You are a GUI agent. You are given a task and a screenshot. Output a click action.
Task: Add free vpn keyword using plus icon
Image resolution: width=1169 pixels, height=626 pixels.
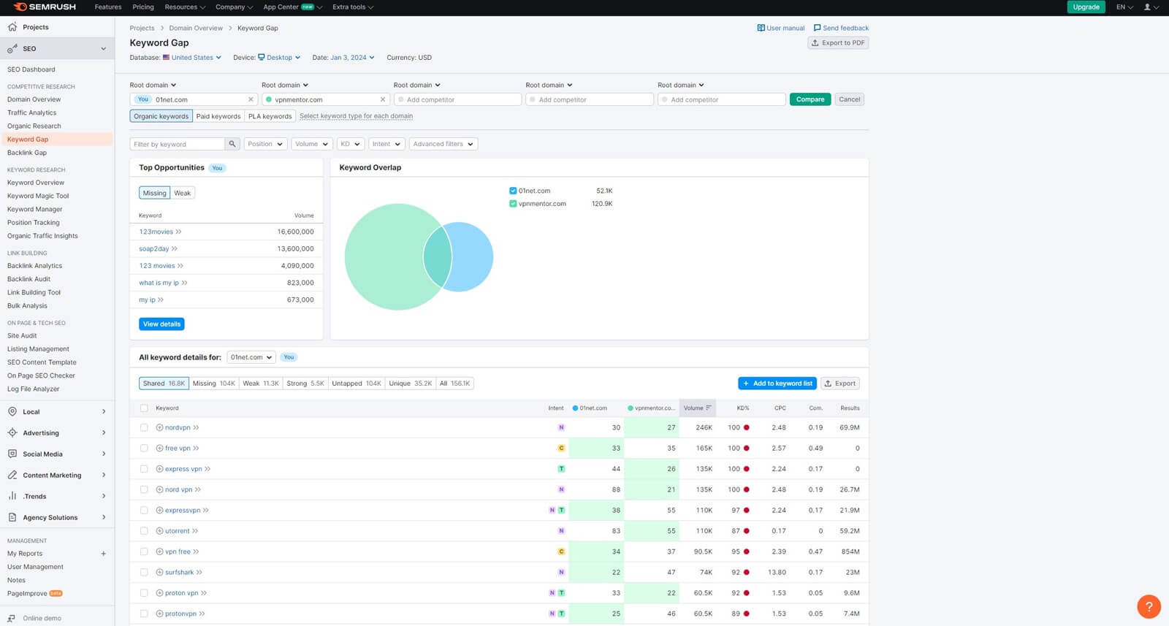[159, 448]
